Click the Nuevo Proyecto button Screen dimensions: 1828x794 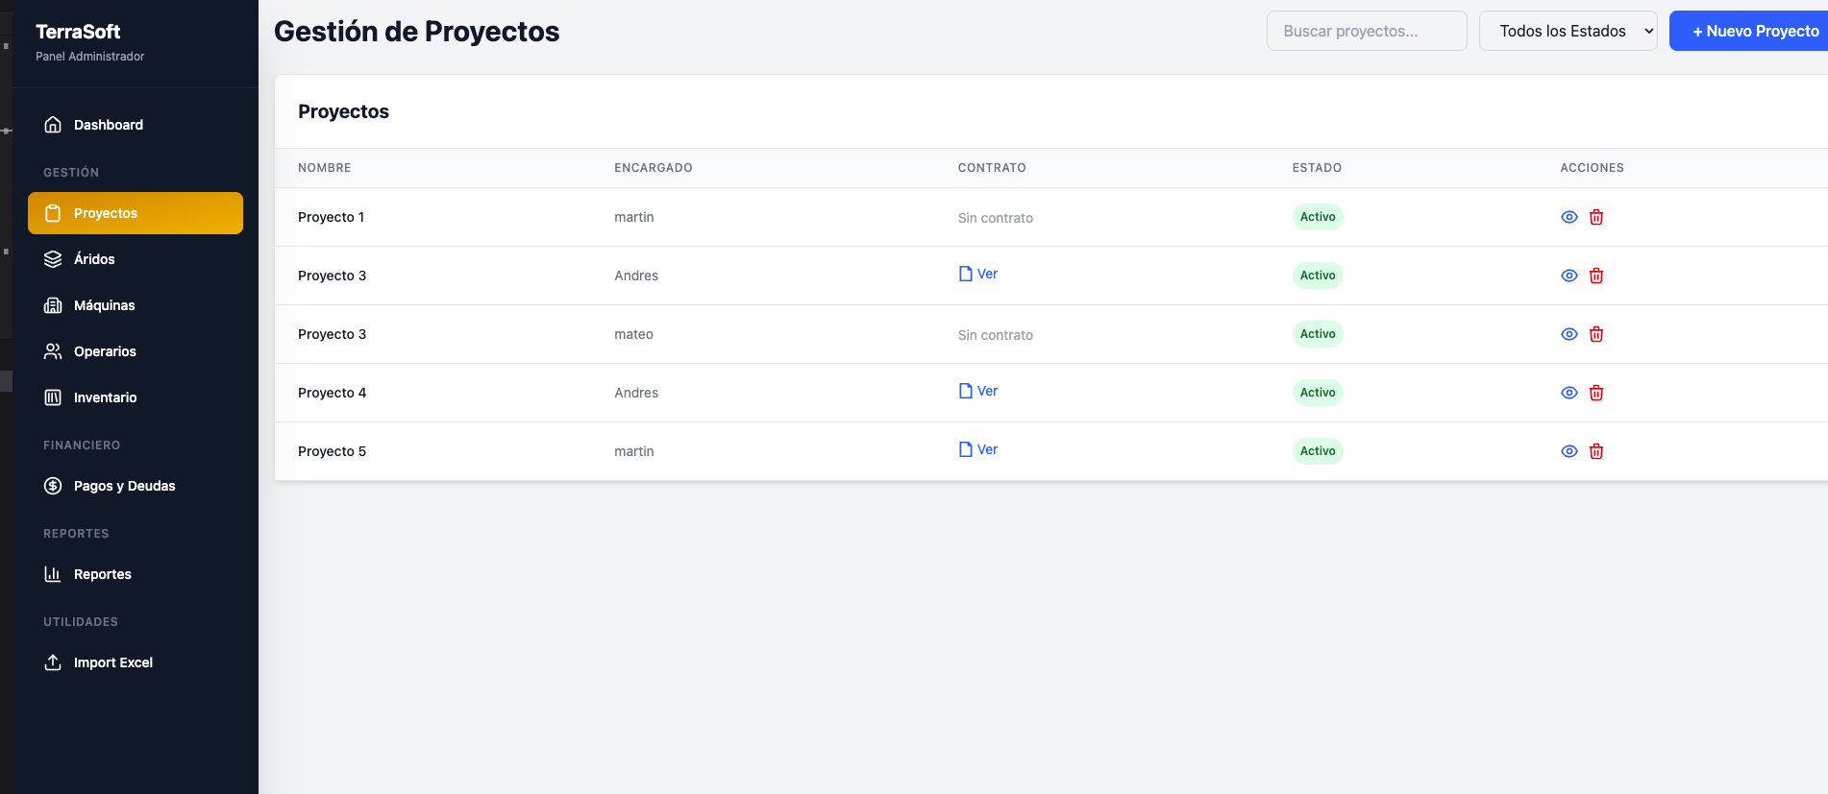1753,31
